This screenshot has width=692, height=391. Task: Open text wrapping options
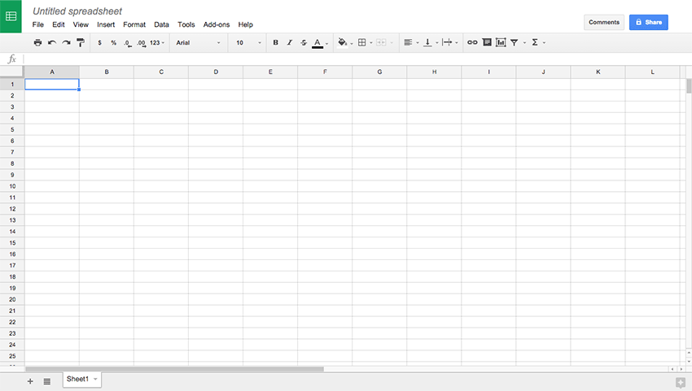(x=447, y=43)
